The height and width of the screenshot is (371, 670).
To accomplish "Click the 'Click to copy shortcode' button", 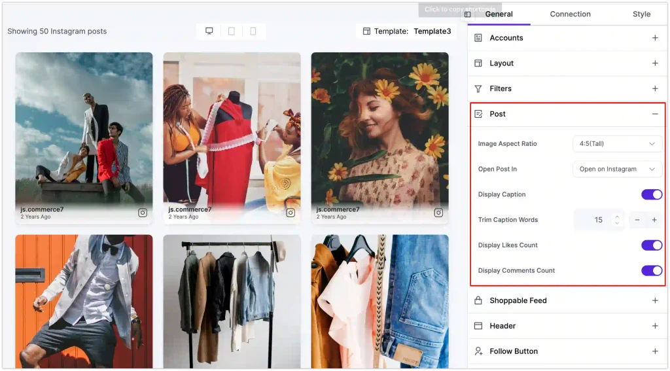I will (460, 9).
